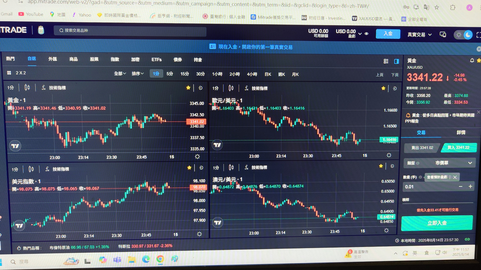Image resolution: width=481 pixels, height=270 pixels.
Task: Open 技術指標 indicators on 黃金 chart
Action: click(x=54, y=88)
